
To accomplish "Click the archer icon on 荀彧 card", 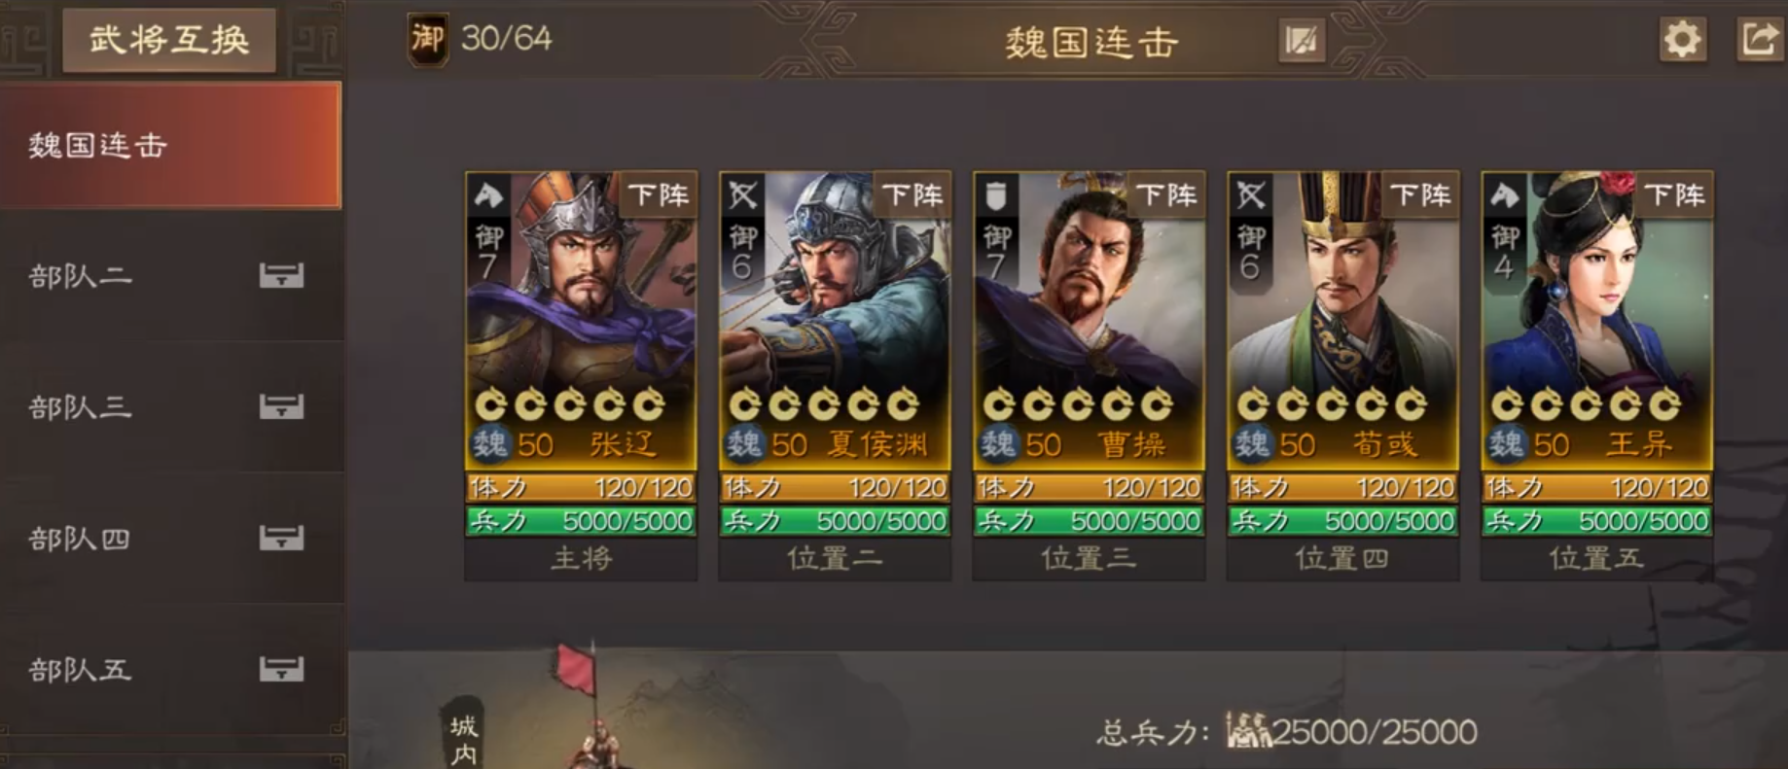I will click(x=1250, y=196).
